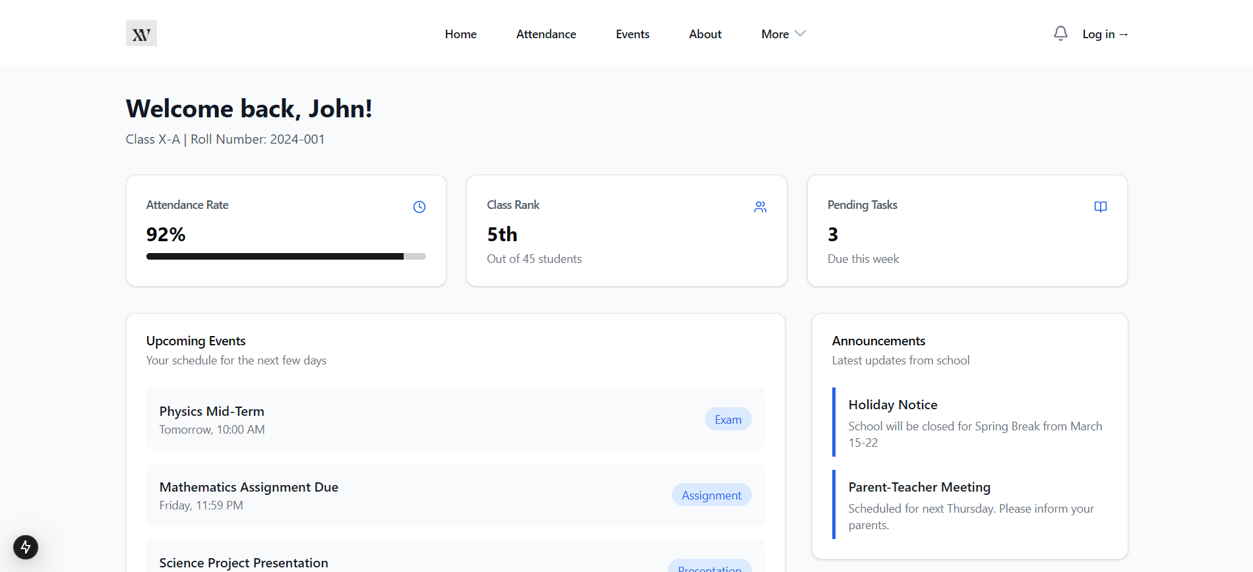Open the Mathematics Assignment Due event
This screenshot has width=1253, height=572.
249,488
